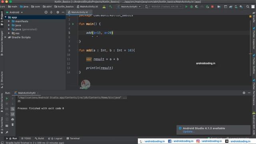The image size is (256, 144).
Task: Open the device selector dropdown
Action: coord(163,7)
